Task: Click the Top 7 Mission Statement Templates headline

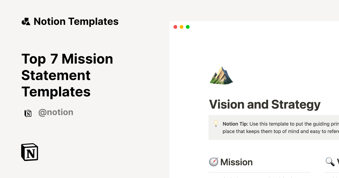Action: click(67, 75)
